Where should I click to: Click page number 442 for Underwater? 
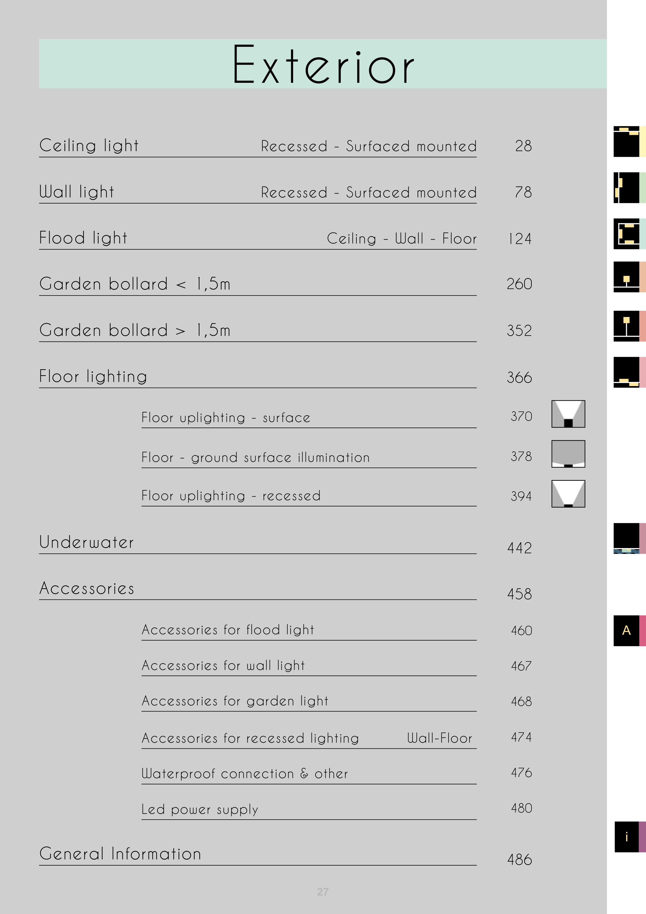pos(519,548)
